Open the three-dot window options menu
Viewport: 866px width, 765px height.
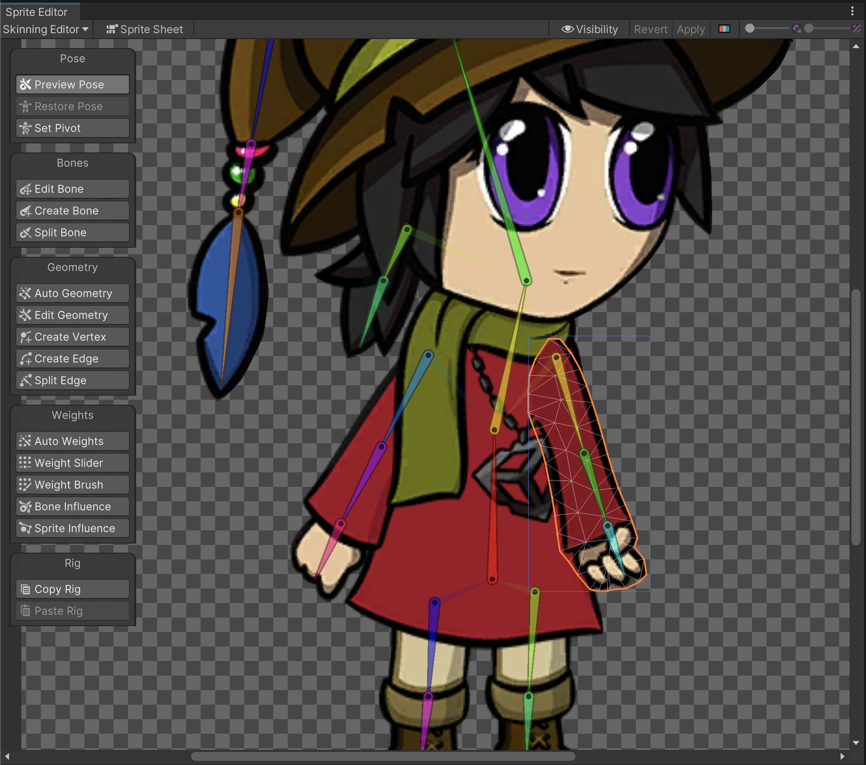[x=852, y=11]
